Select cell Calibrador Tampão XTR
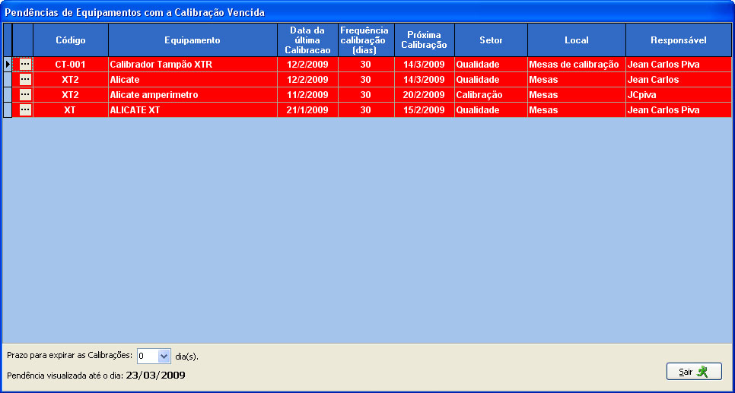Screen dimensions: 735x393 (192, 65)
